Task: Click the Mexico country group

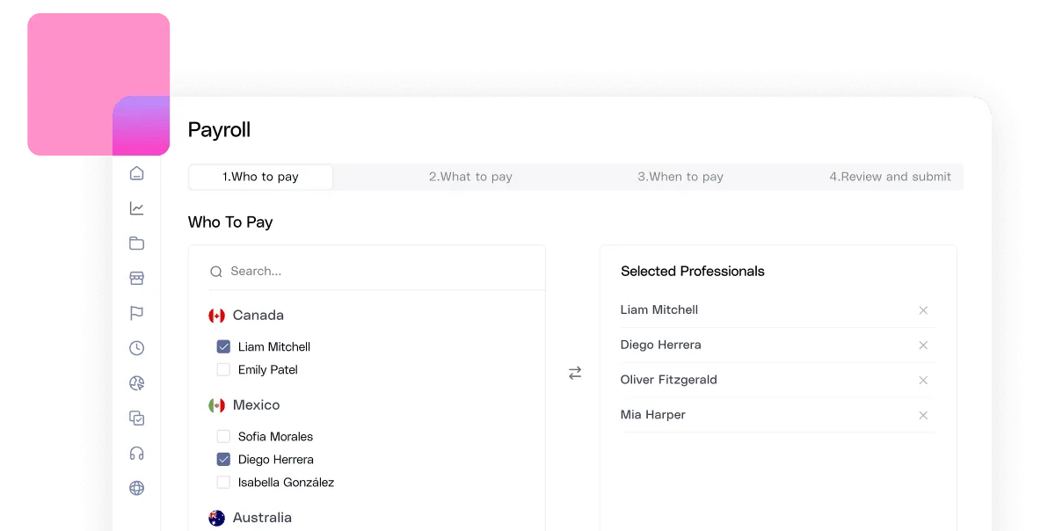Action: point(244,405)
